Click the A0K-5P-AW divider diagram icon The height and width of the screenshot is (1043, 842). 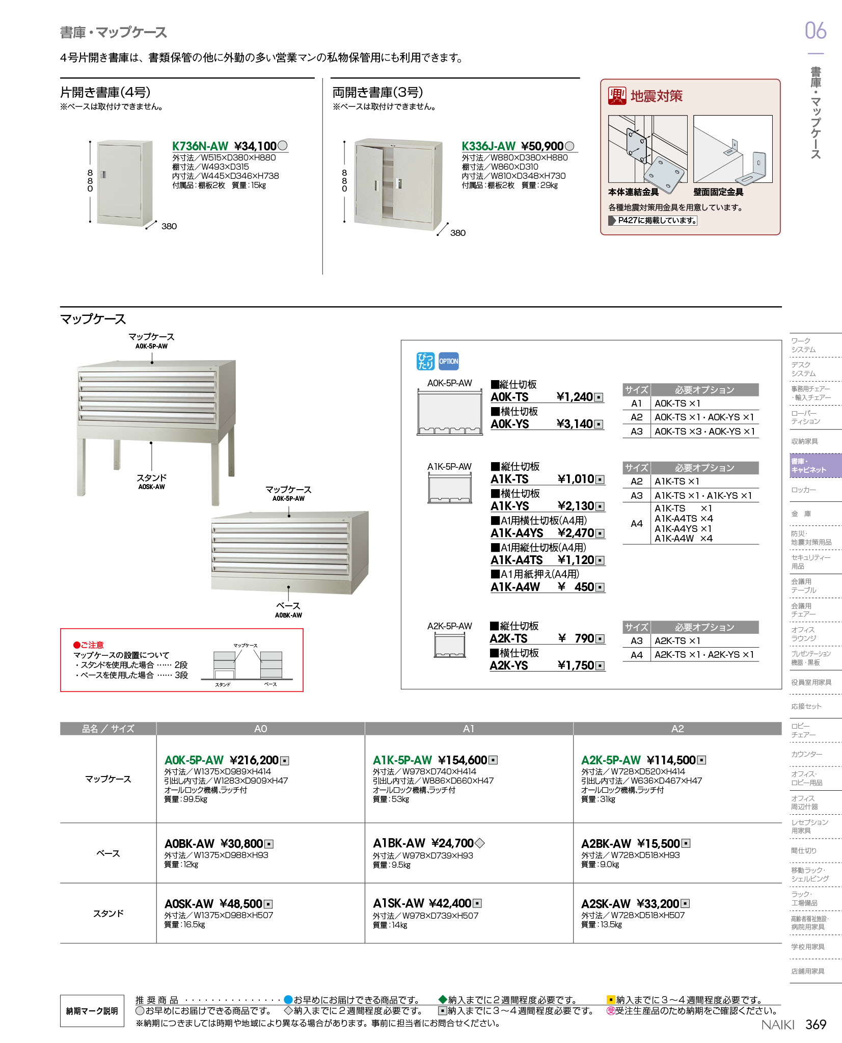pyautogui.click(x=449, y=412)
